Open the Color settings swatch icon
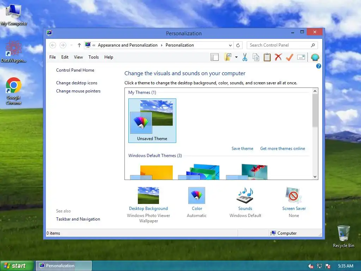 pyautogui.click(x=197, y=195)
